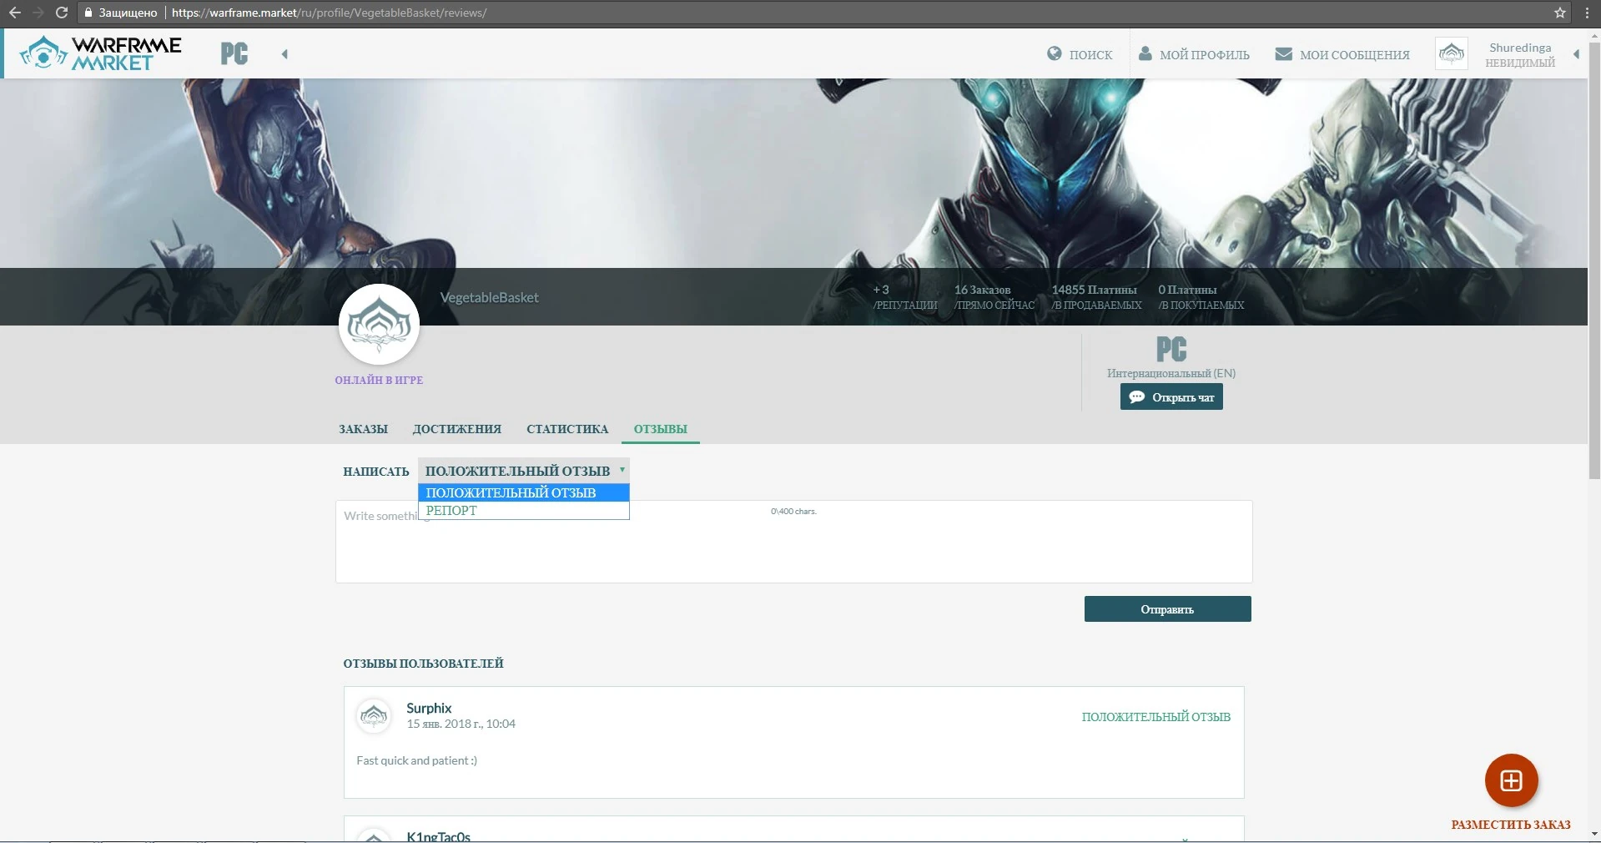Screen dimensions: 1601x843
Task: Focus the review text area
Action: (793, 542)
